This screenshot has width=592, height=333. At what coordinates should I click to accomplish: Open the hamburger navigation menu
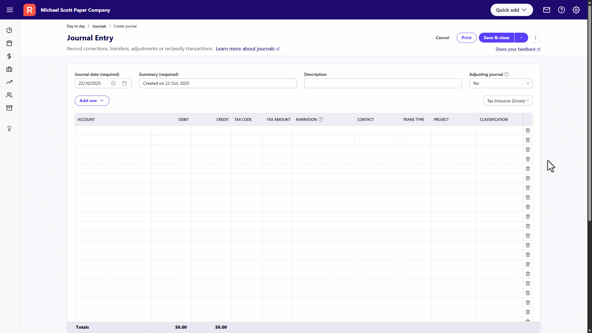[x=10, y=10]
